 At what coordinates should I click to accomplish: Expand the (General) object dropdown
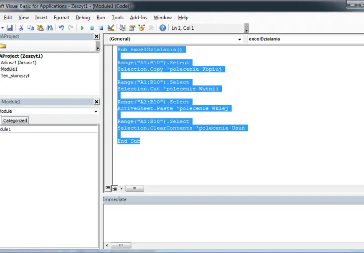tap(239, 39)
